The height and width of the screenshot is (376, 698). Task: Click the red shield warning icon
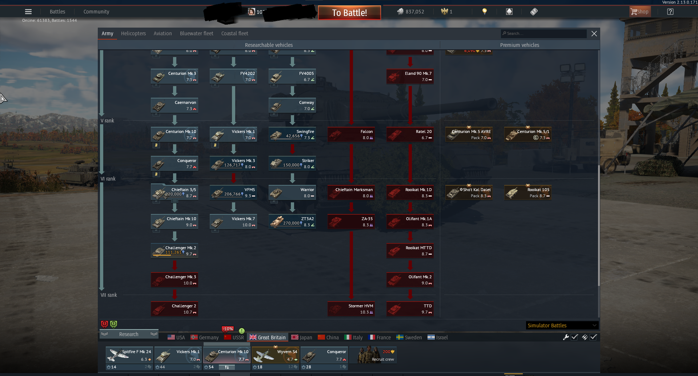pos(104,324)
